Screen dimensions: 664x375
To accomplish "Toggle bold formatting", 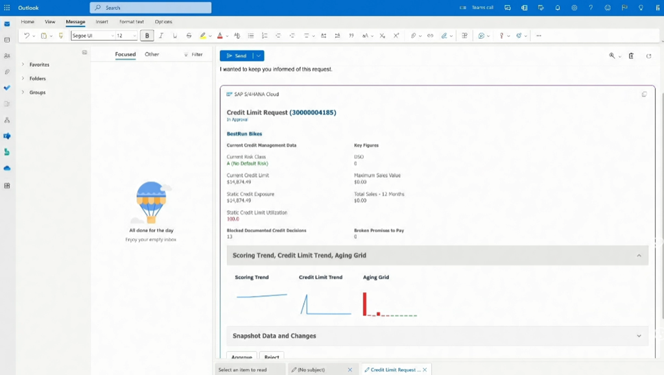I will (x=147, y=36).
